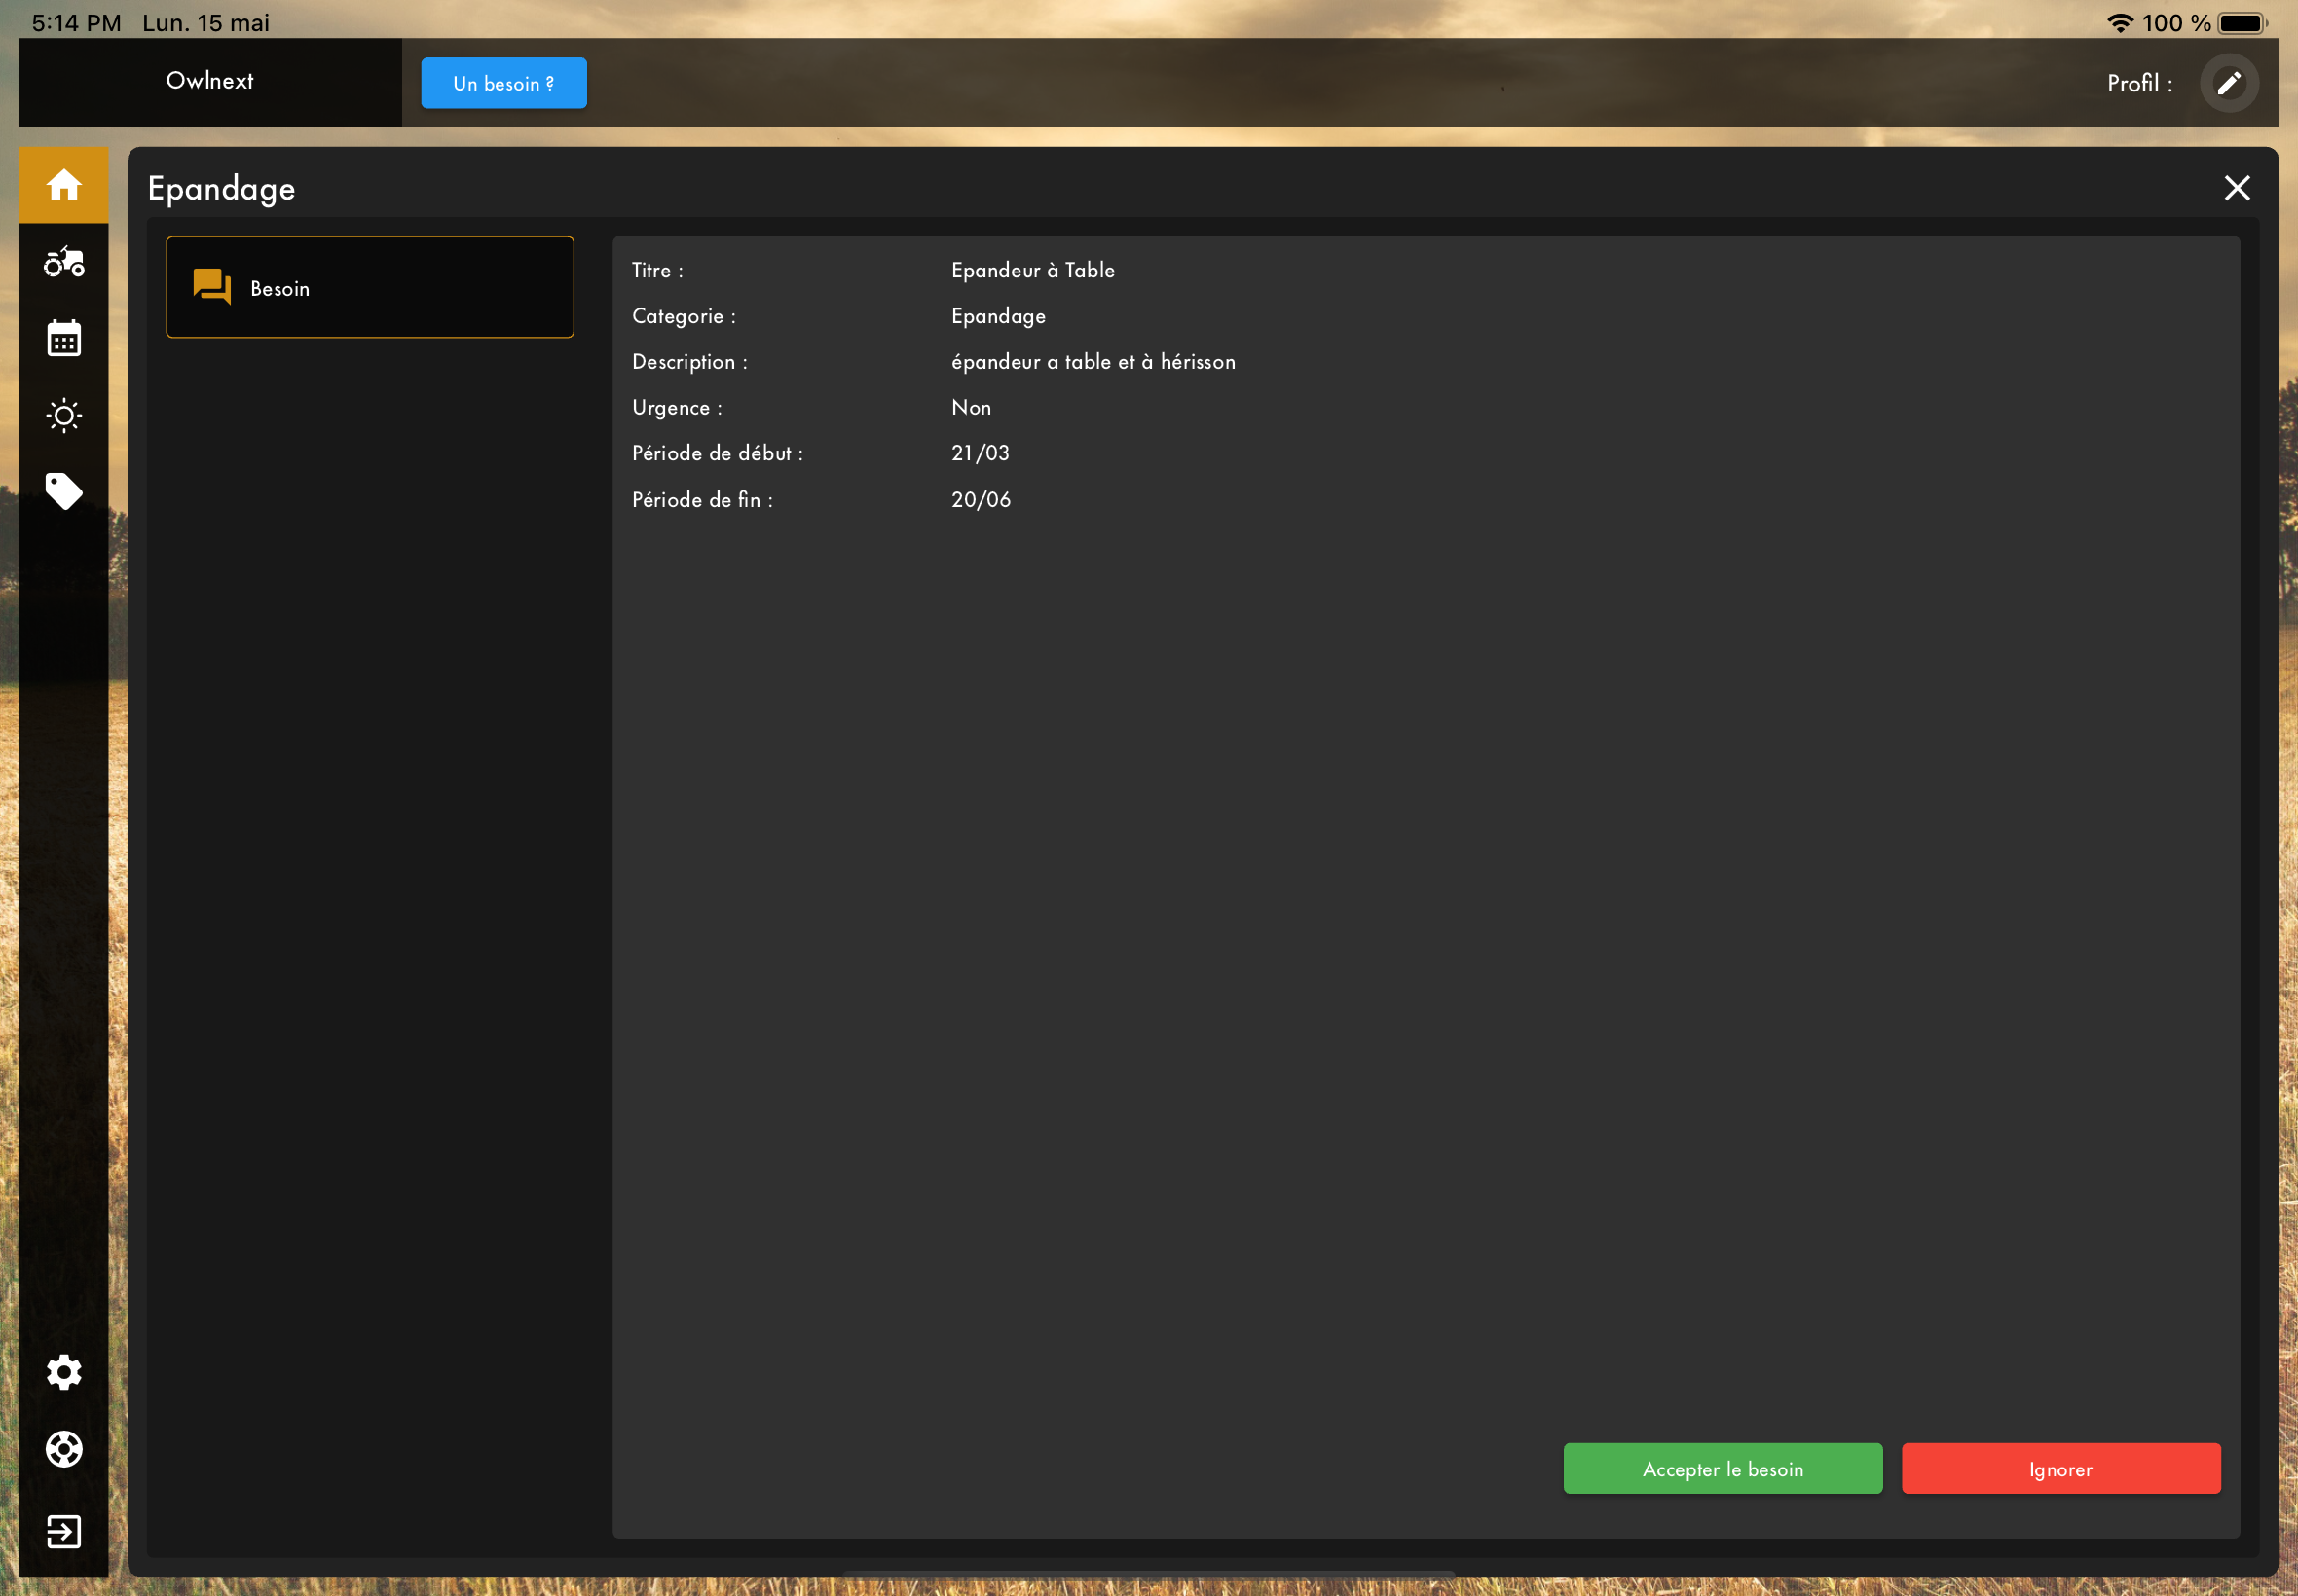The width and height of the screenshot is (2298, 1596).
Task: Open the settings gear sidebar icon
Action: pyautogui.click(x=64, y=1372)
